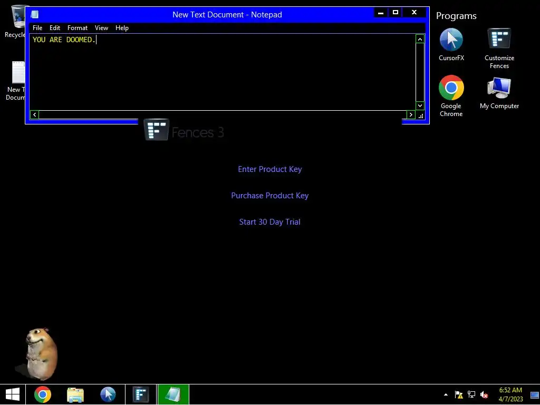Image resolution: width=540 pixels, height=405 pixels.
Task: Open Notepad Format menu
Action: [78, 28]
